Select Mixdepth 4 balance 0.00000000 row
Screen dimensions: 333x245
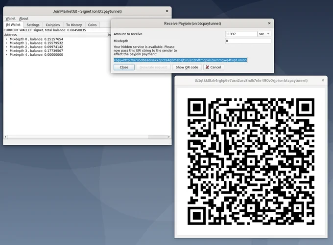click(36, 54)
